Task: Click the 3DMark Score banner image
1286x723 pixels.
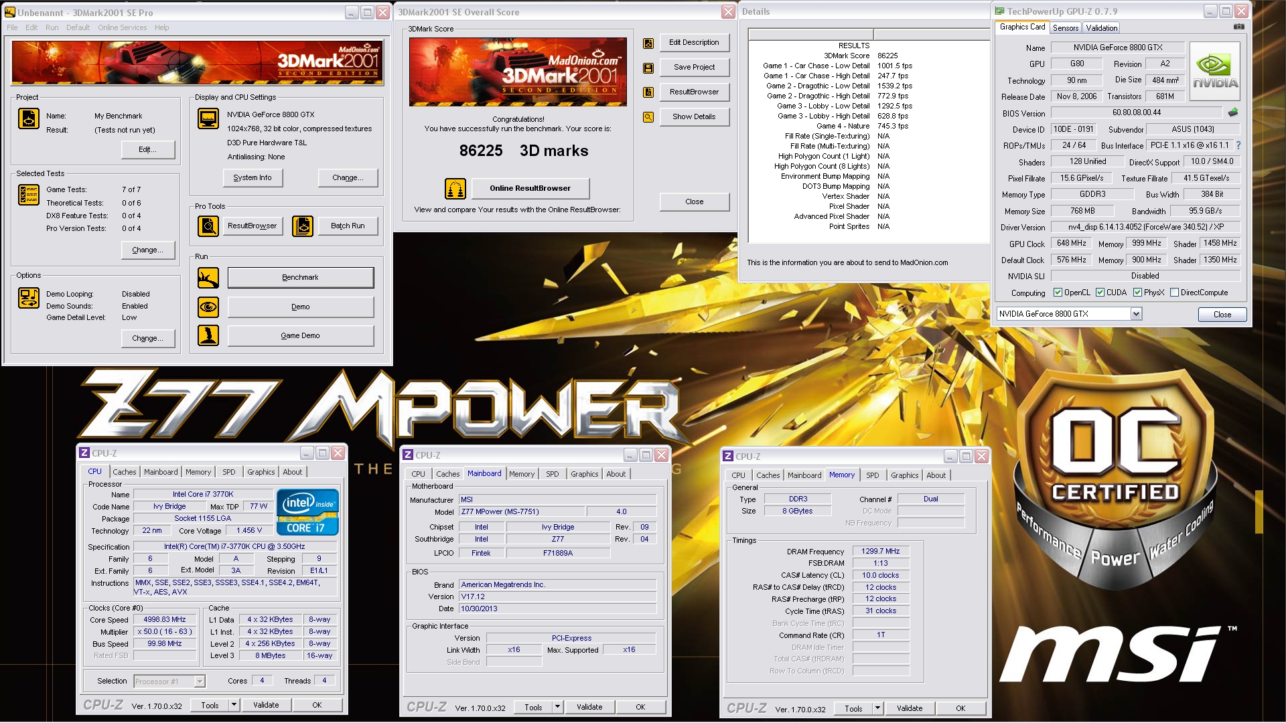Action: click(x=518, y=72)
